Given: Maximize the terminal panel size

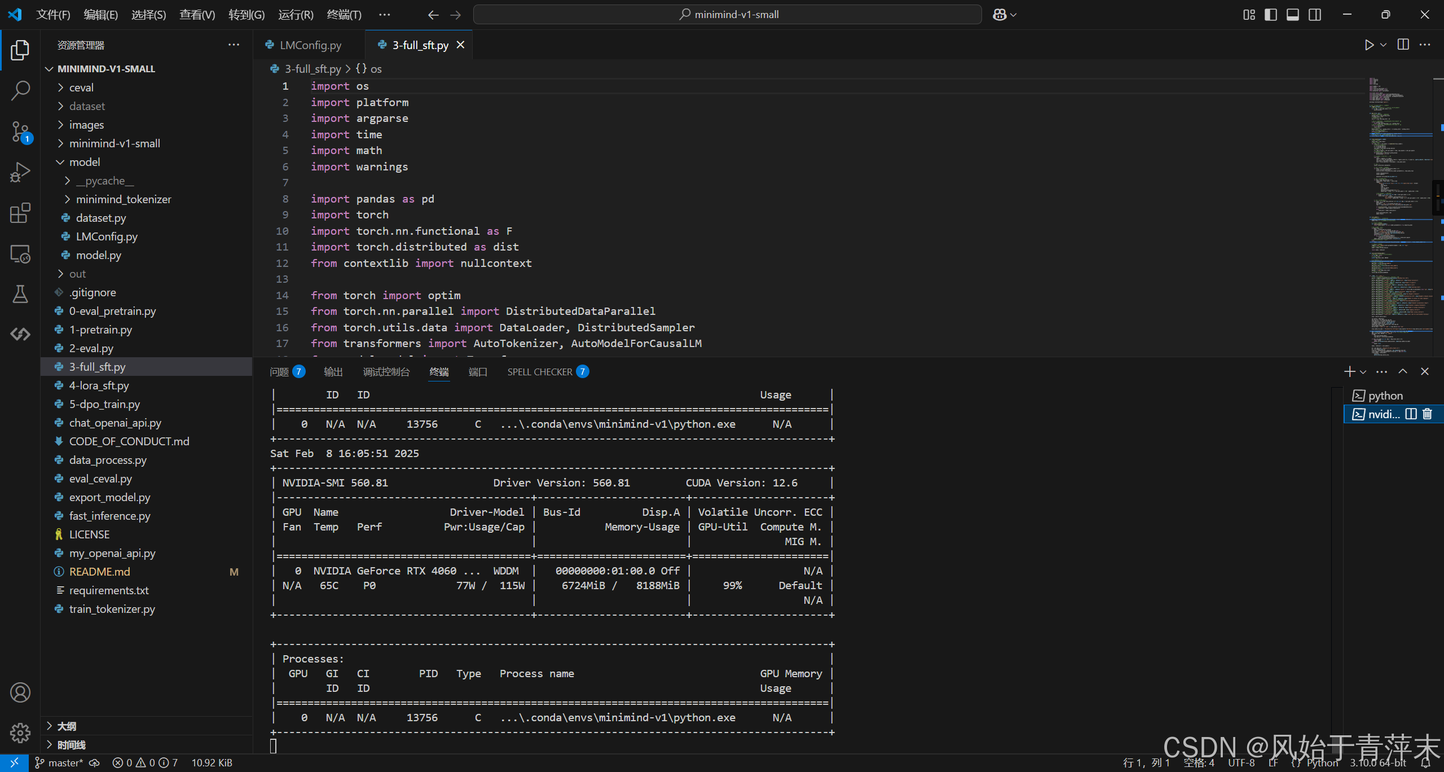Looking at the screenshot, I should coord(1403,371).
